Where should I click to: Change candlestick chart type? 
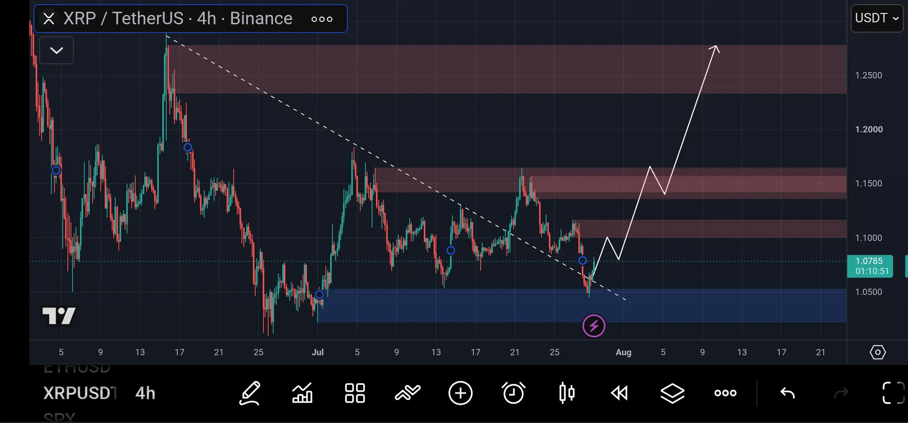point(567,393)
